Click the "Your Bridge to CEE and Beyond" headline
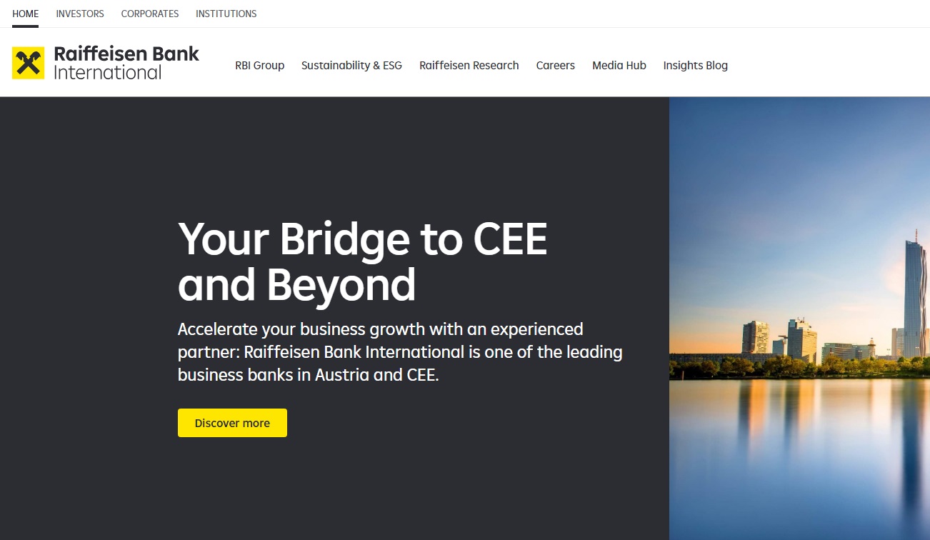 click(363, 261)
